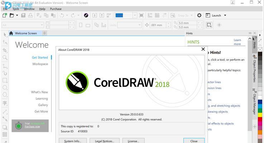This screenshot has width=264, height=143.
Task: Click the Open folder icon
Action: tap(12, 15)
